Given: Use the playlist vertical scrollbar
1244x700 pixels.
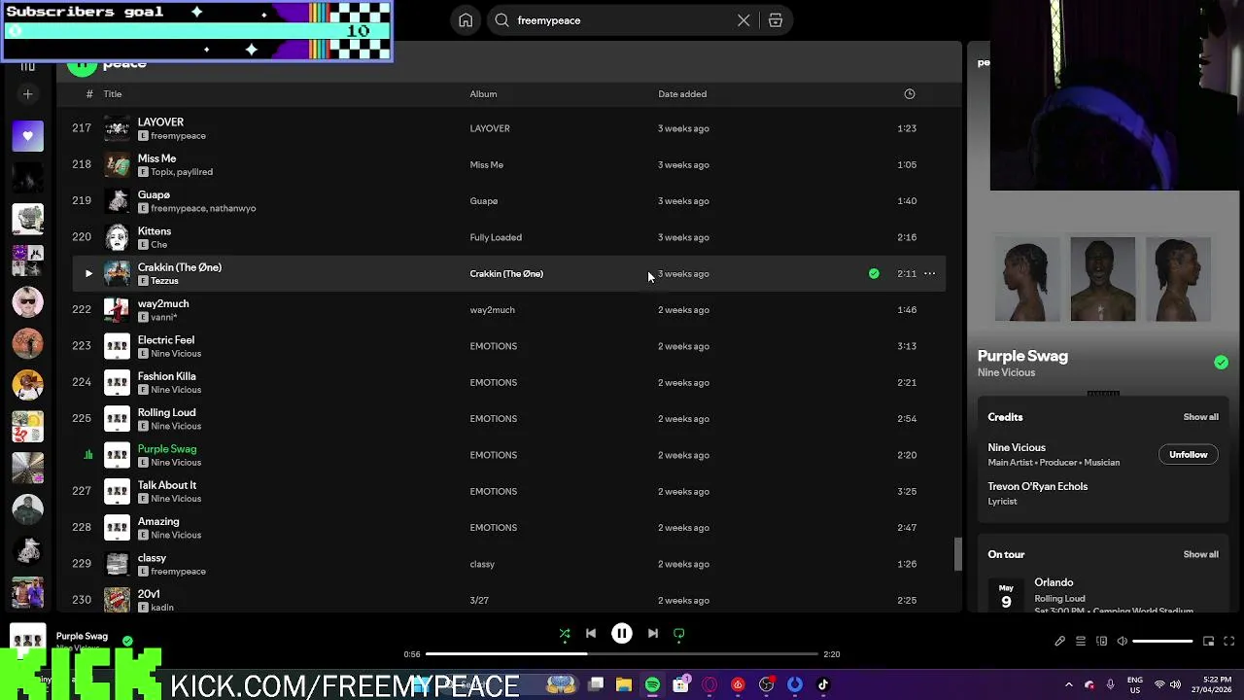Looking at the screenshot, I should [x=957, y=554].
